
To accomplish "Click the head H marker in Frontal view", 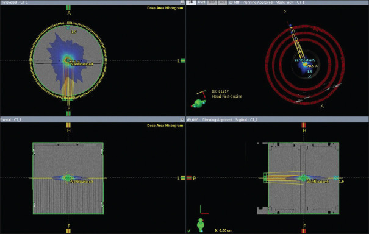I will click(x=69, y=130).
